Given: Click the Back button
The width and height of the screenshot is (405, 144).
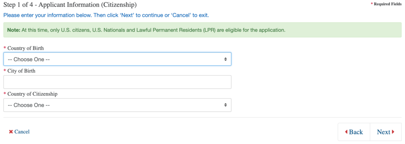Looking at the screenshot, I should 354,132.
